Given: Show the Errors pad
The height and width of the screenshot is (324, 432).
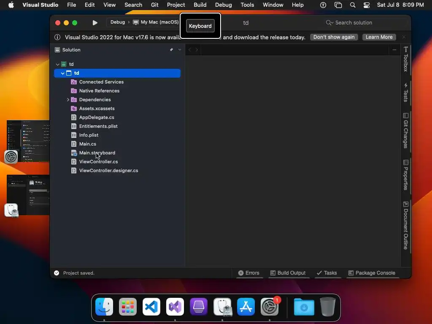Looking at the screenshot, I should coord(249,273).
